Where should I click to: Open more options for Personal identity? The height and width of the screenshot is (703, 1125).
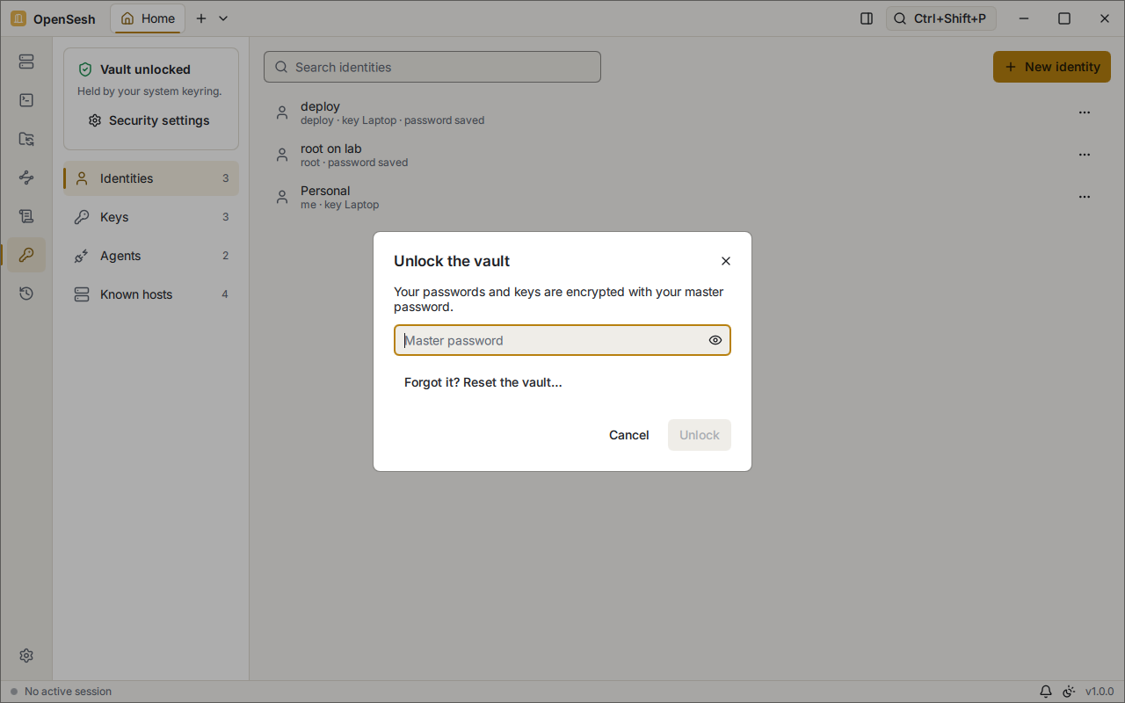coord(1085,197)
